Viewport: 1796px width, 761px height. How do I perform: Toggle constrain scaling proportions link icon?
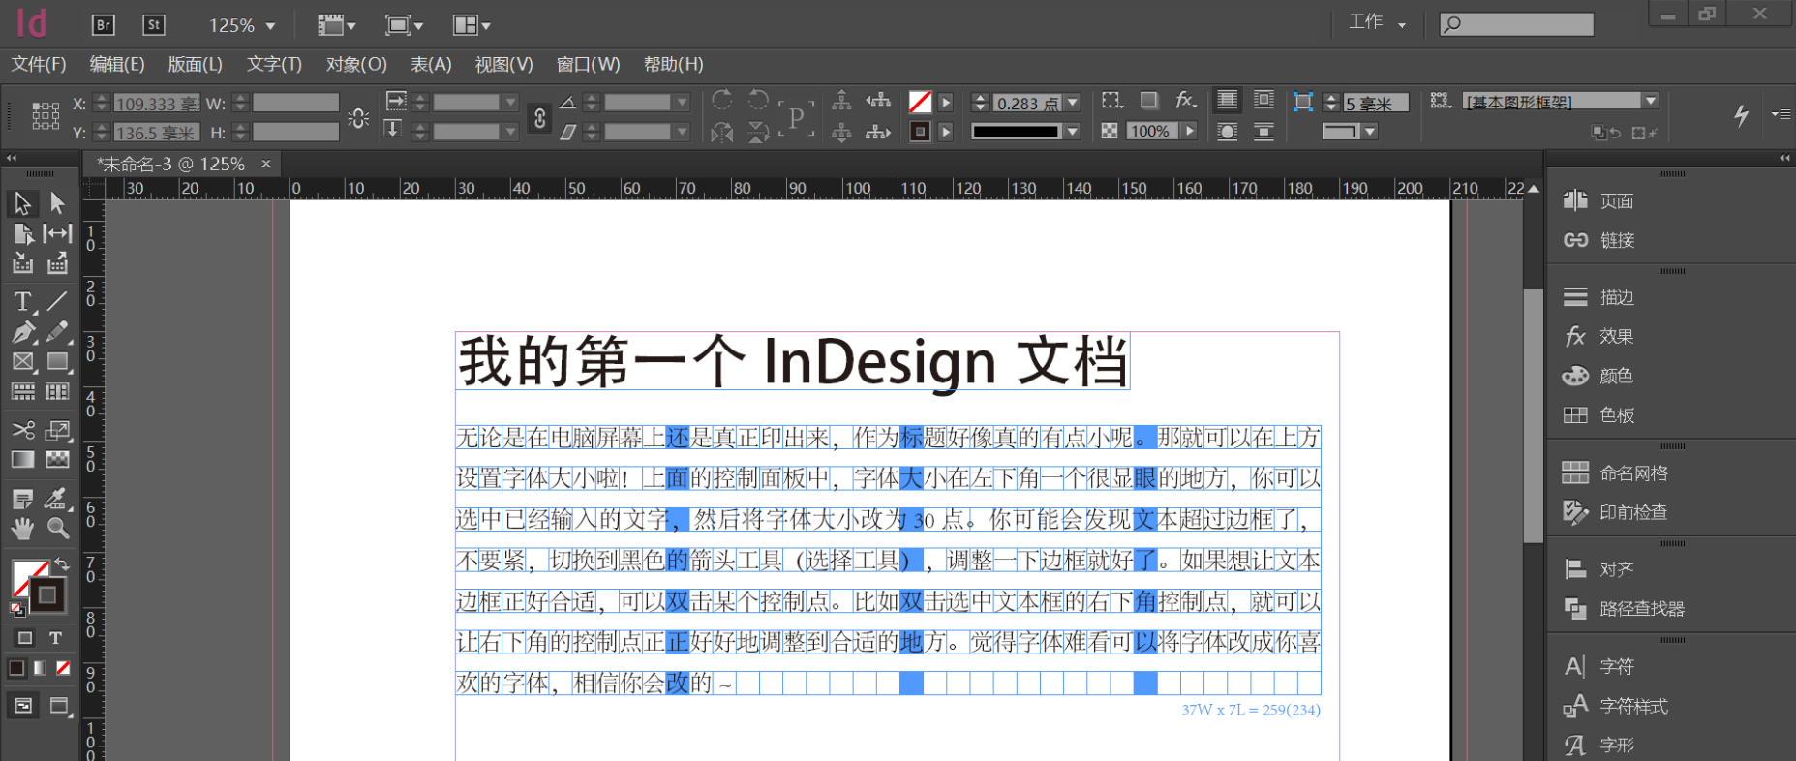540,118
